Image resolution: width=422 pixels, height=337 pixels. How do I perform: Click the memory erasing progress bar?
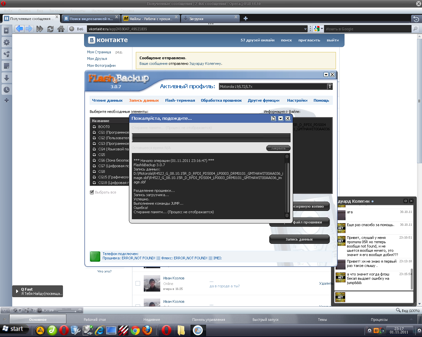[211, 138]
